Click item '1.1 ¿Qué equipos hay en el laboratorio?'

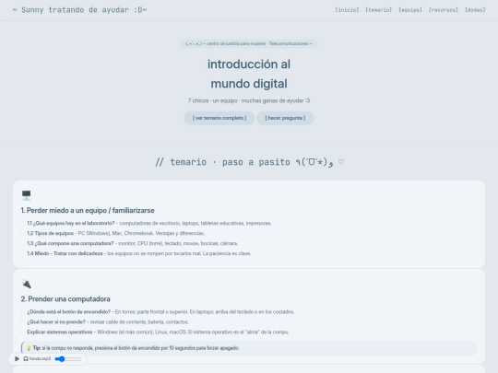pos(149,223)
